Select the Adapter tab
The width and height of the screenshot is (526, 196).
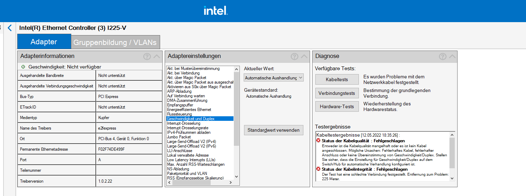(44, 42)
